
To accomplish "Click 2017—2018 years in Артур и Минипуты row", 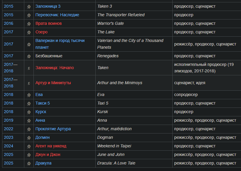I will point(11,83).
